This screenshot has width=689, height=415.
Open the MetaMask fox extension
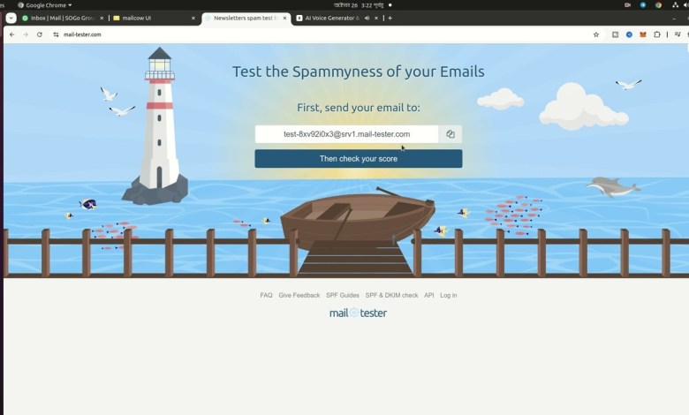click(643, 34)
